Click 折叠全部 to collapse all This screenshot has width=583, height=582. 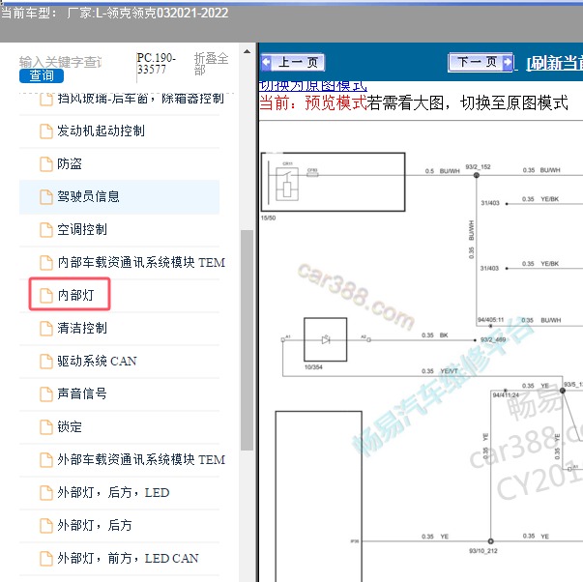[211, 64]
